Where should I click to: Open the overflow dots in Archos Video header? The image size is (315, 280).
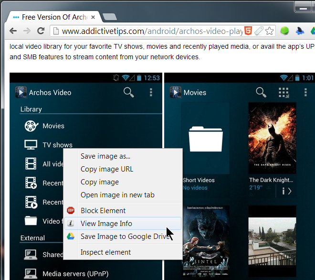pyautogui.click(x=151, y=92)
